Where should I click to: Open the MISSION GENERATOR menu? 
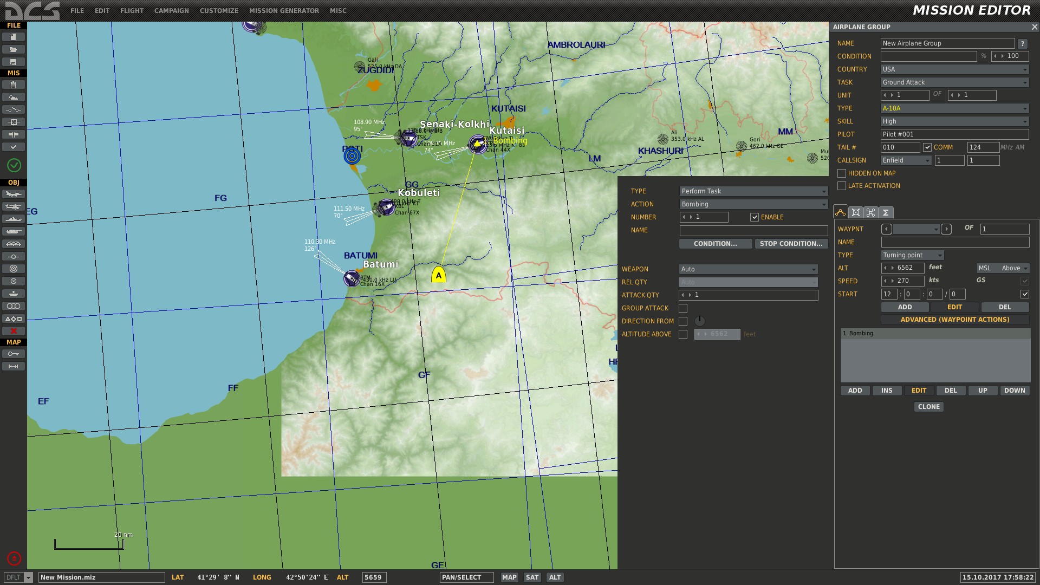[x=284, y=11]
